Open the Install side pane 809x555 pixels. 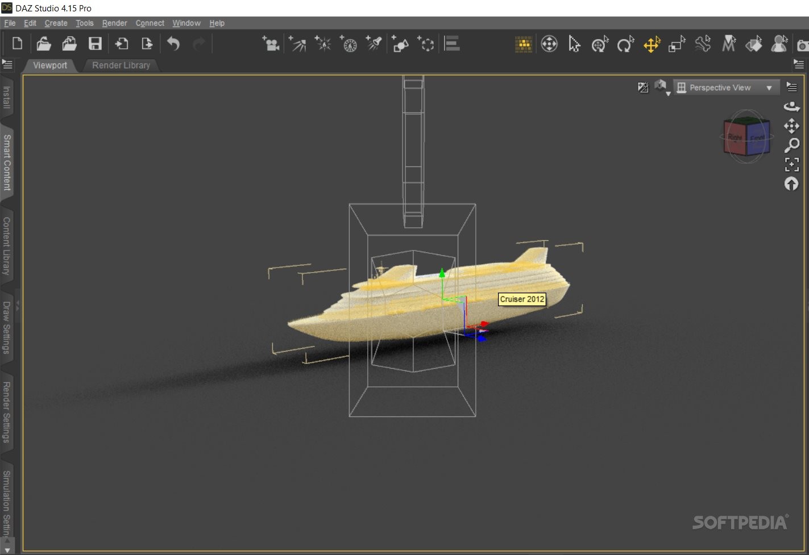pyautogui.click(x=7, y=98)
